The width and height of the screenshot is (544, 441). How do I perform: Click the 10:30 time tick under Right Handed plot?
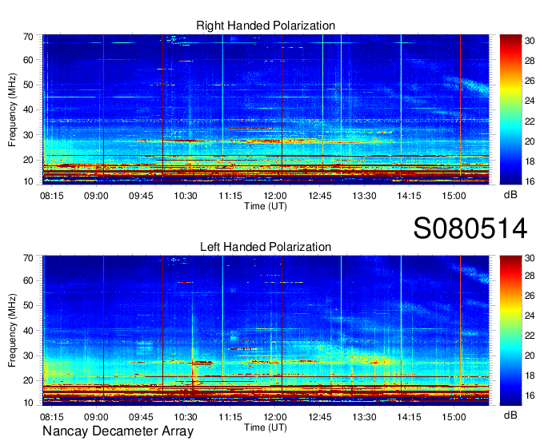tap(186, 196)
